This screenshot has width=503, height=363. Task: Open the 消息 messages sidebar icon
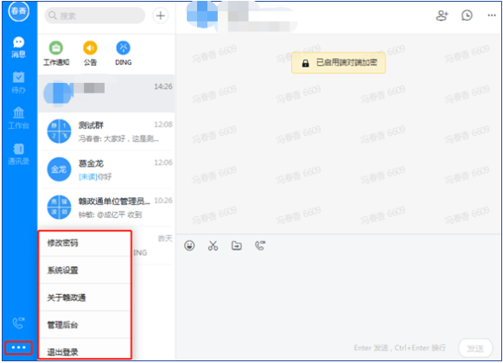click(19, 48)
